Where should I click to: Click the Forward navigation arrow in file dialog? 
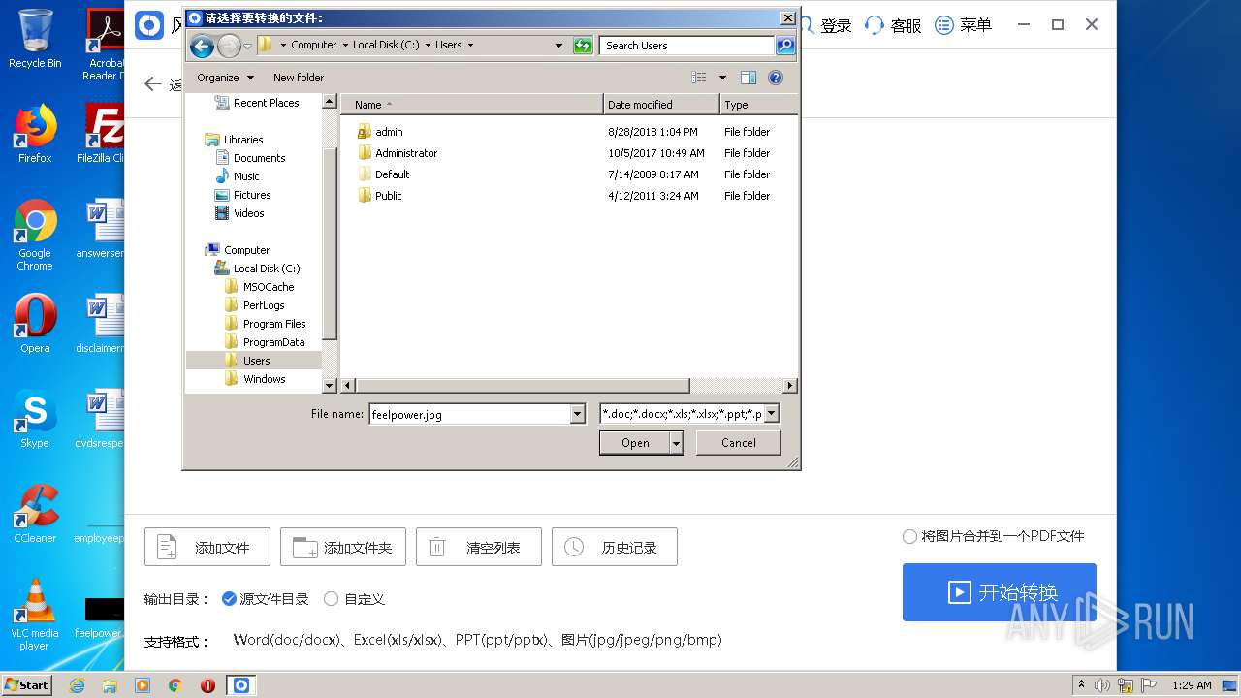pyautogui.click(x=229, y=46)
